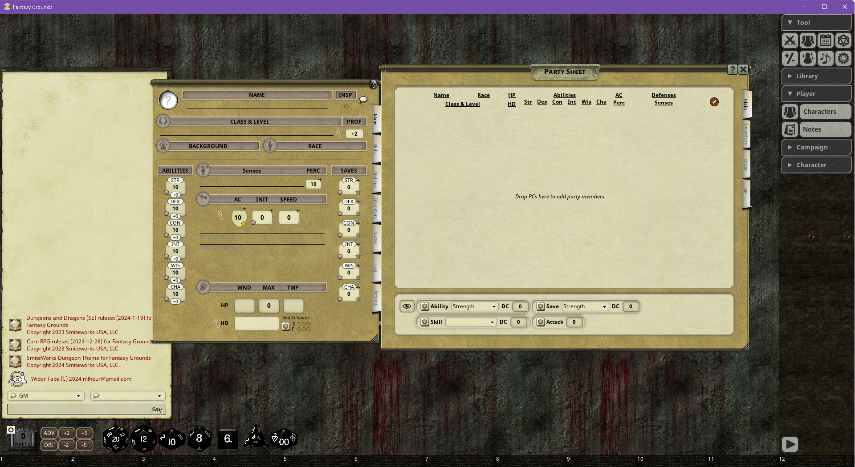Toggle the inspiration circle under INSP
Screen dimensions: 855x467
(x=346, y=106)
